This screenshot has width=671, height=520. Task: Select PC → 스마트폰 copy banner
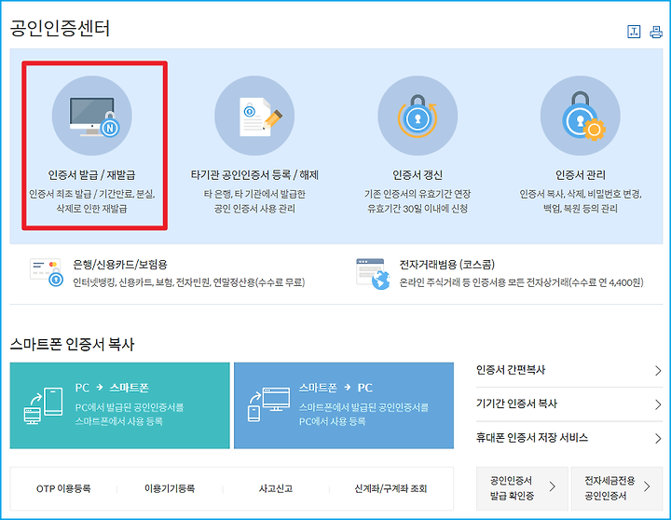[x=120, y=405]
